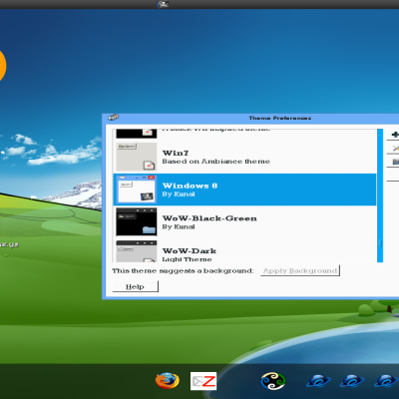Open the middle blue globe browser icon

coord(352,381)
